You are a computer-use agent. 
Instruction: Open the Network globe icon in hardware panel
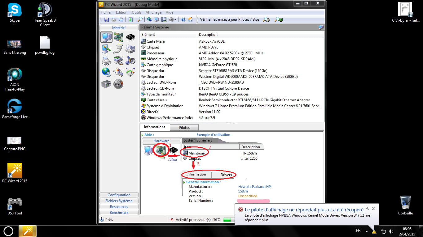point(106,72)
